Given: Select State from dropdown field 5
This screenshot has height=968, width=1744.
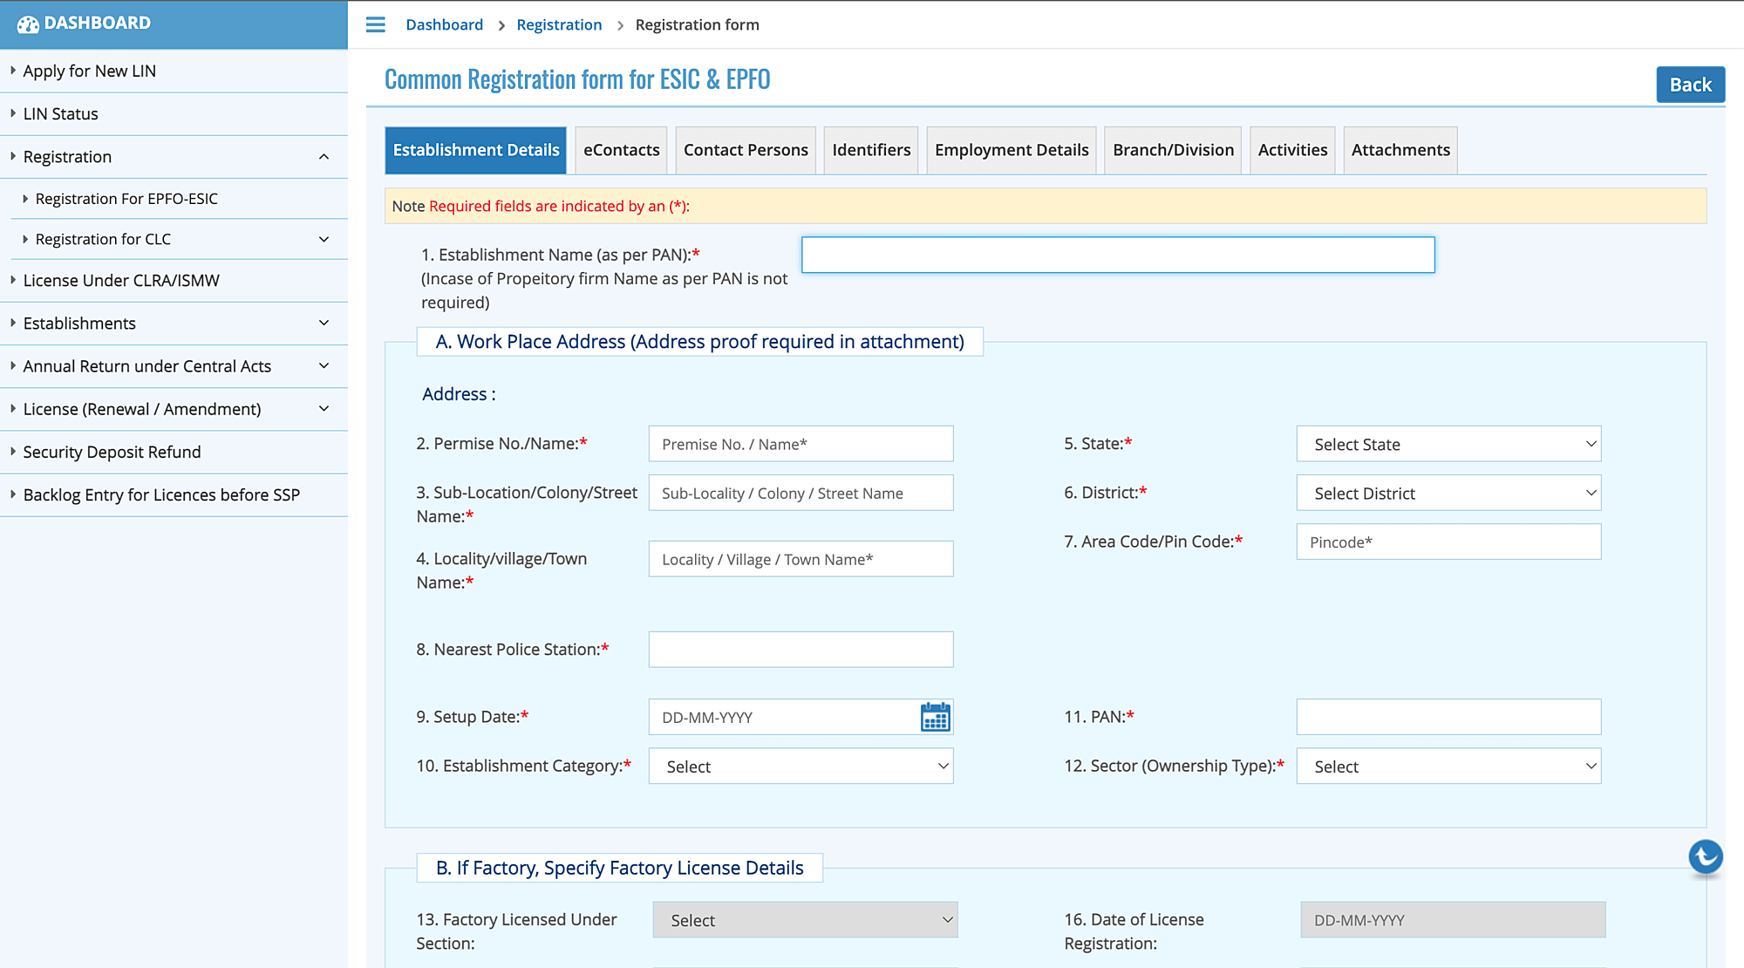Looking at the screenshot, I should click(x=1449, y=444).
